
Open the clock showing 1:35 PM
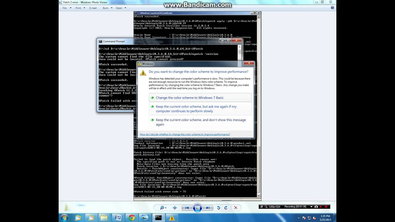[x=325, y=218]
